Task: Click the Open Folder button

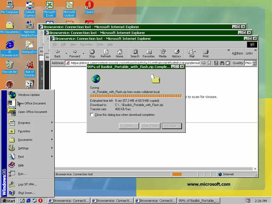Action: pos(150,126)
